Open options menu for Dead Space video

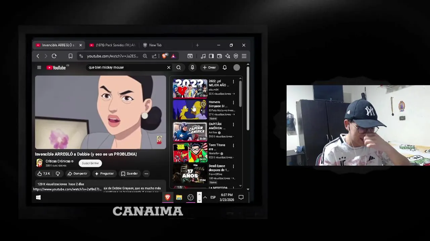pyautogui.click(x=233, y=166)
